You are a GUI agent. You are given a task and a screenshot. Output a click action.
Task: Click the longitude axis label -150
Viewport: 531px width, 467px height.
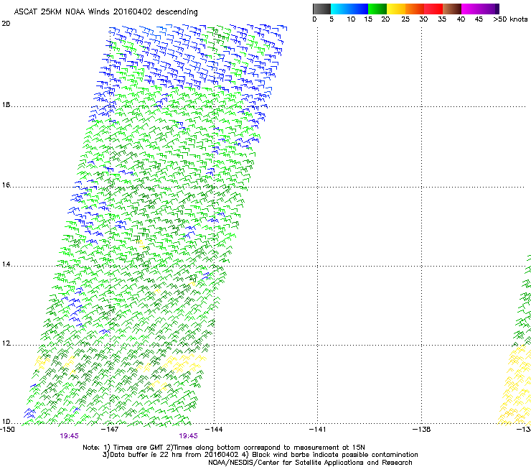pos(7,430)
